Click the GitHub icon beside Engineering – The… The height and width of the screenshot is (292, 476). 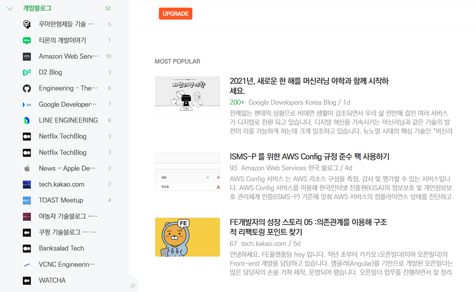coord(27,88)
